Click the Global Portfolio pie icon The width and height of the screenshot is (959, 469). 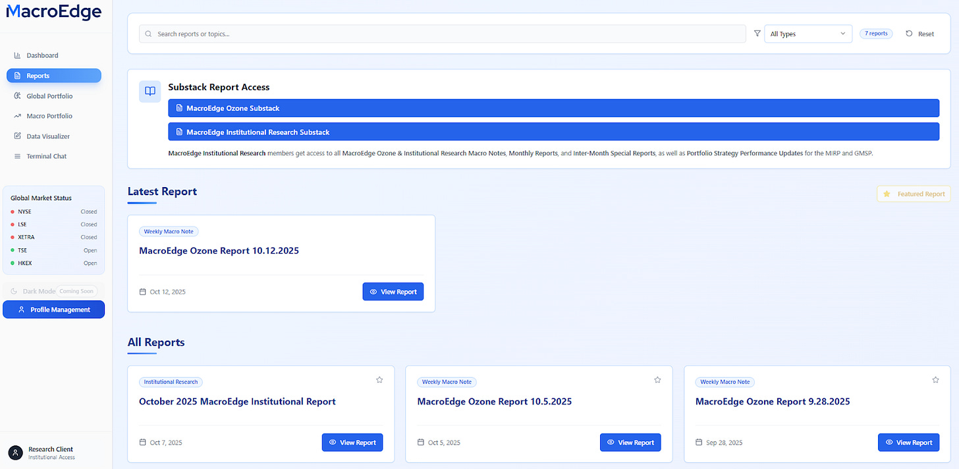coord(18,96)
